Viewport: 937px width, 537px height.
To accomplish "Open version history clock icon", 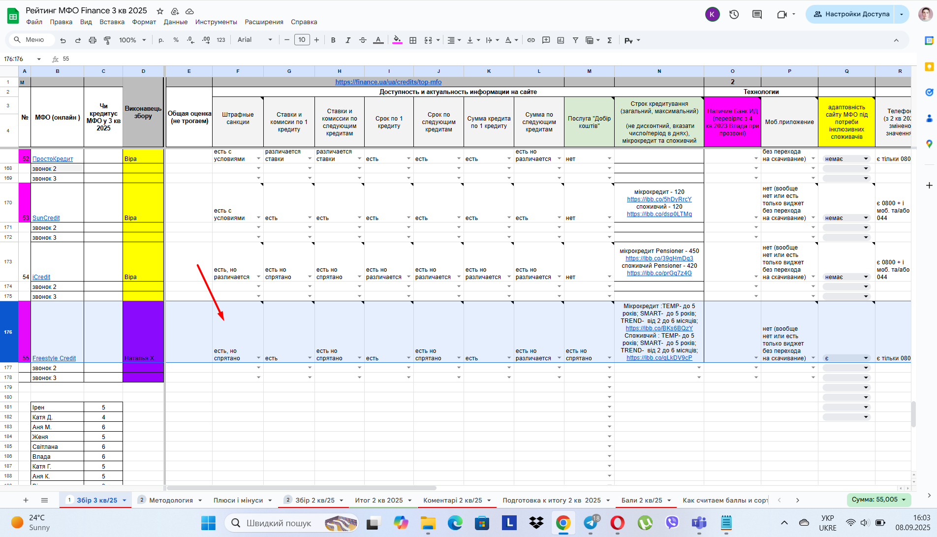I will [x=734, y=14].
